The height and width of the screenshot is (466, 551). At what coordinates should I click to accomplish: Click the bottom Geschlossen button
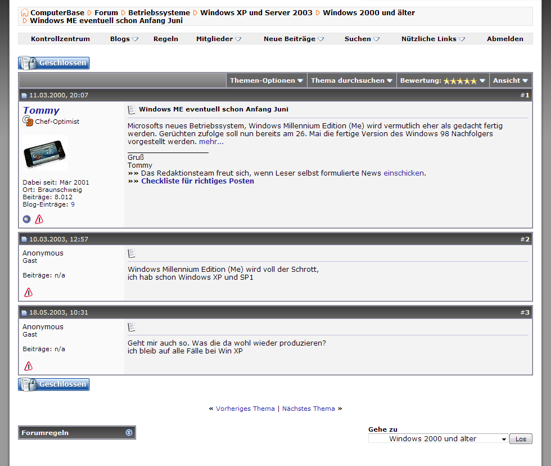(54, 384)
